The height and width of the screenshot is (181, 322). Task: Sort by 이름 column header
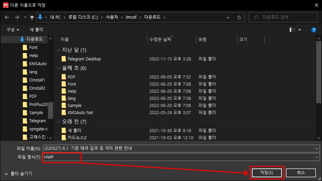(65, 39)
